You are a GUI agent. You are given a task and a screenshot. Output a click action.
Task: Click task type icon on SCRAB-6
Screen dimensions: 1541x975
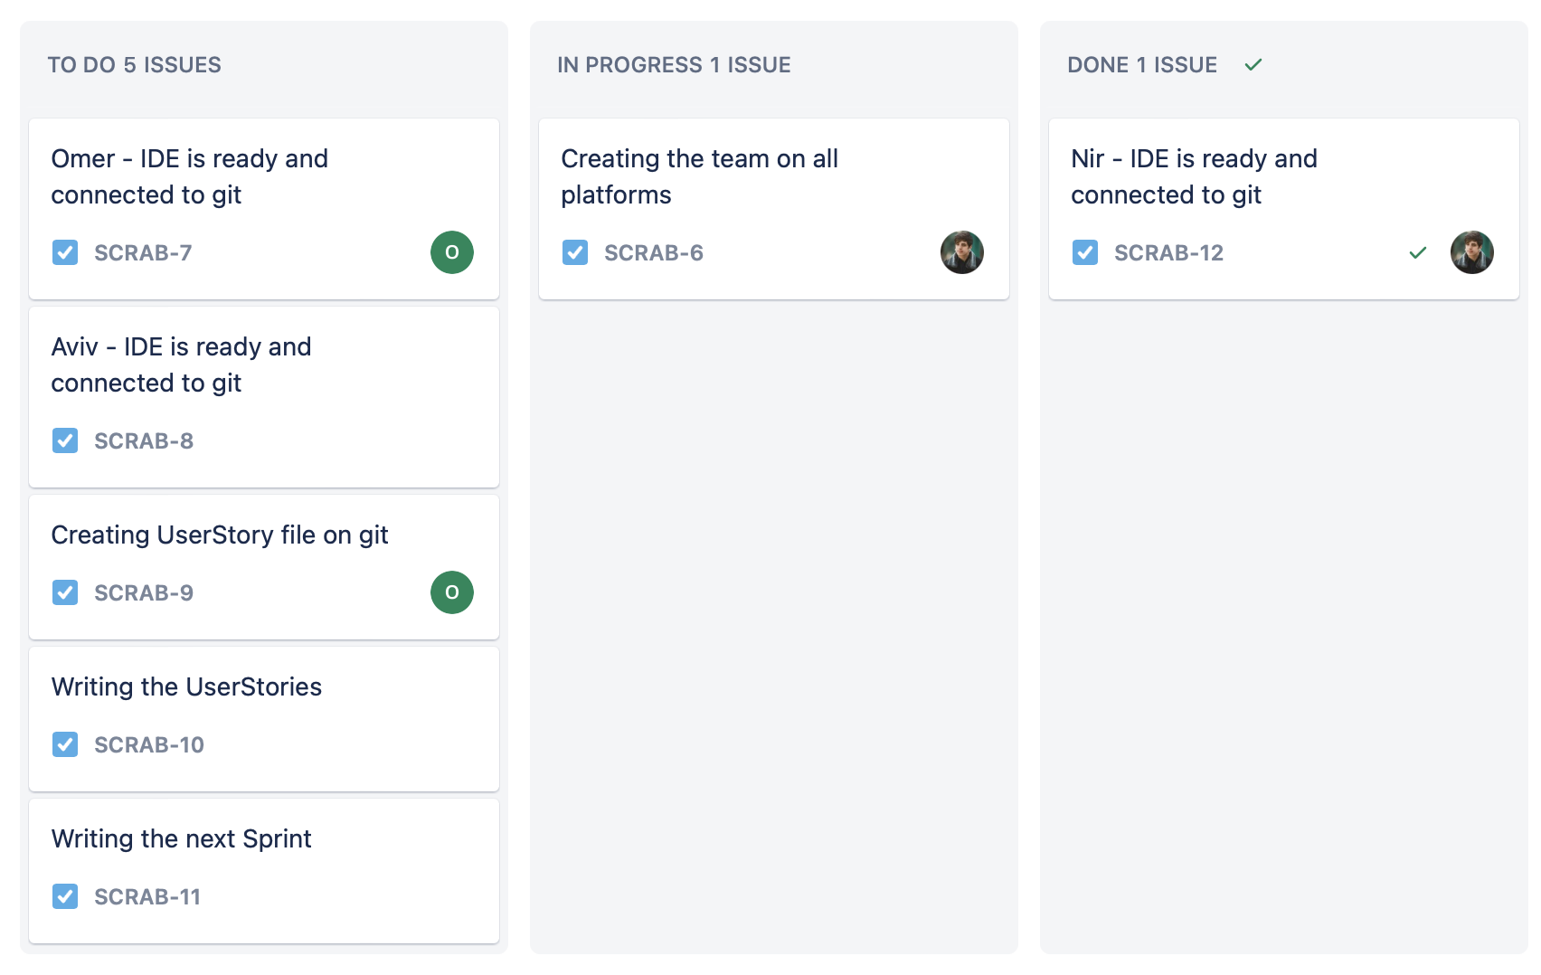pyautogui.click(x=575, y=252)
